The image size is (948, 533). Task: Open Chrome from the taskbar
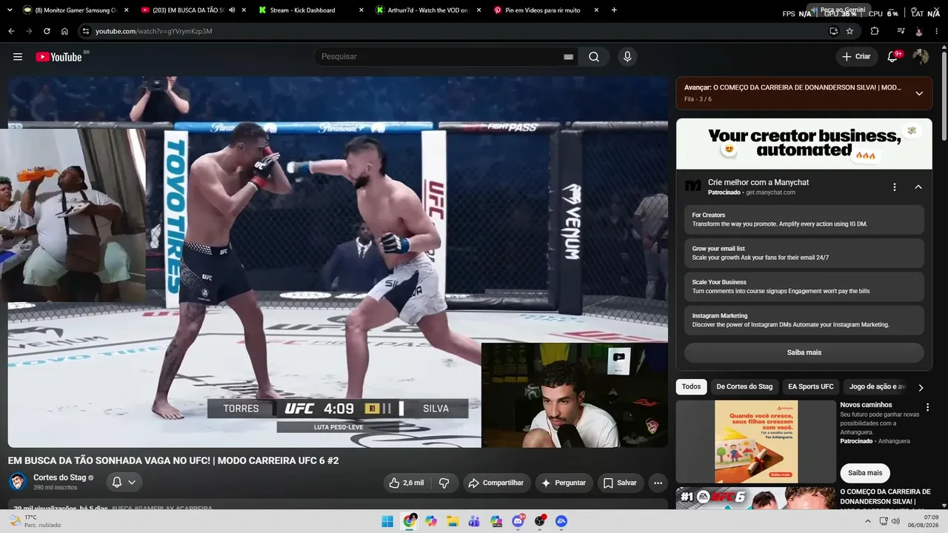pos(410,521)
